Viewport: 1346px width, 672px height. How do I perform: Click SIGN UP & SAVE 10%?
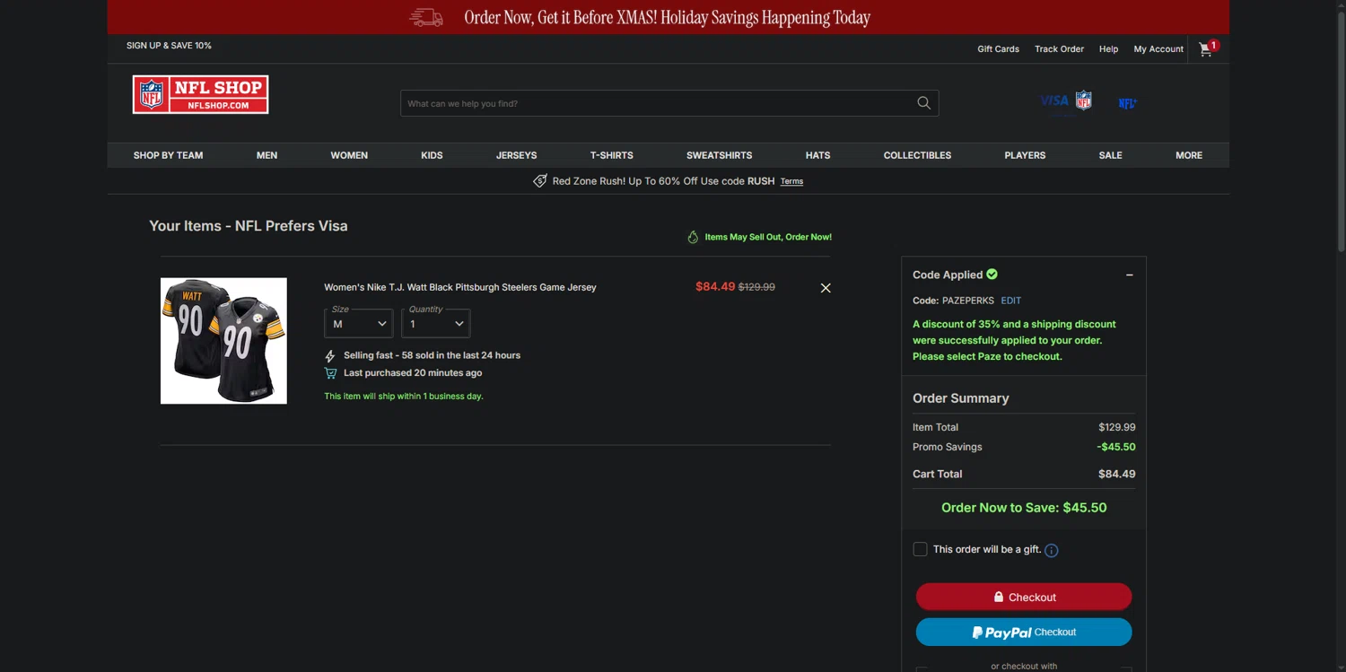169,46
